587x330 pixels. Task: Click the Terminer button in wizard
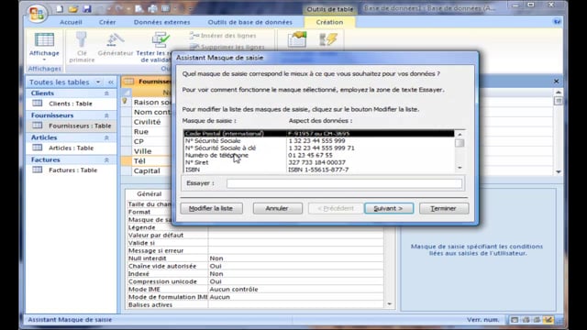tap(444, 208)
